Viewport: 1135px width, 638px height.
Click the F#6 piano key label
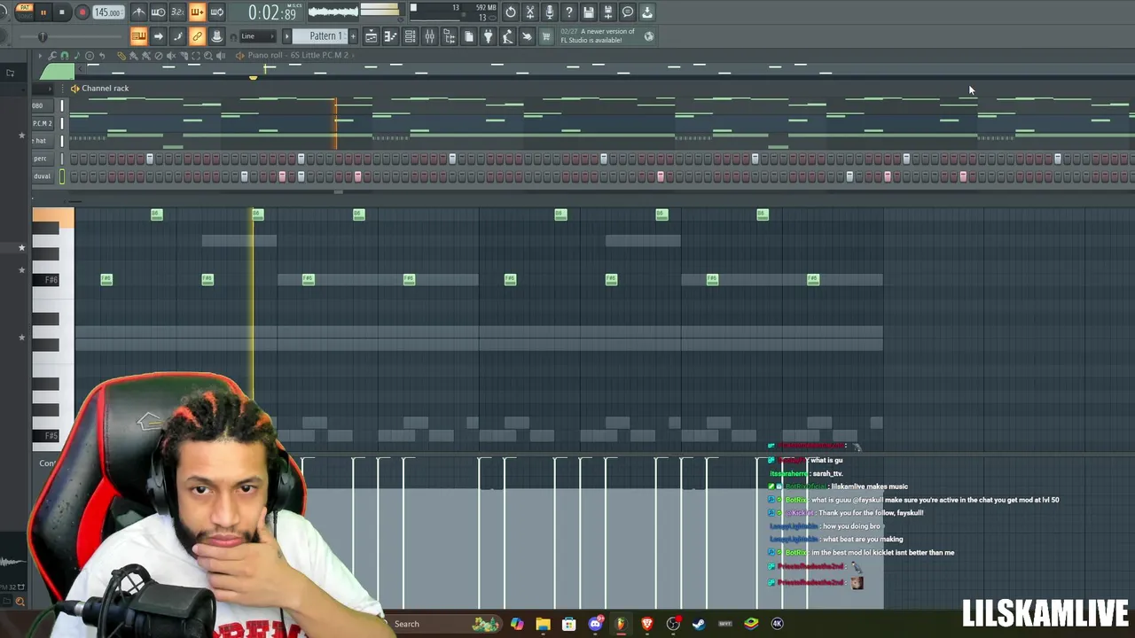click(51, 280)
